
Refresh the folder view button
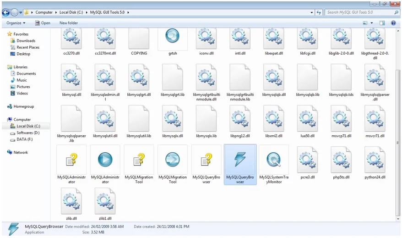click(x=319, y=12)
